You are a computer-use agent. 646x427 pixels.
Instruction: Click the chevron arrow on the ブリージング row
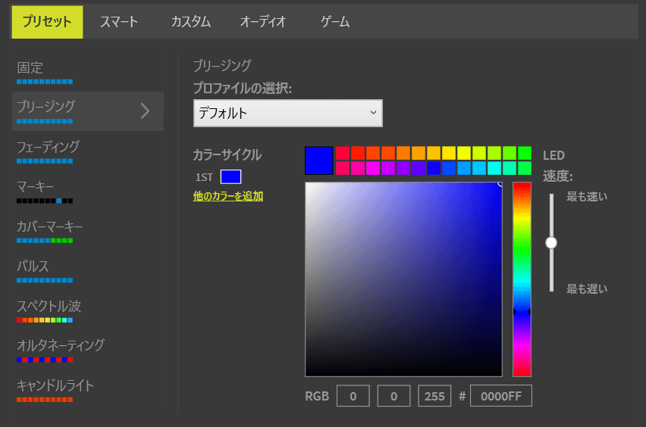(145, 111)
